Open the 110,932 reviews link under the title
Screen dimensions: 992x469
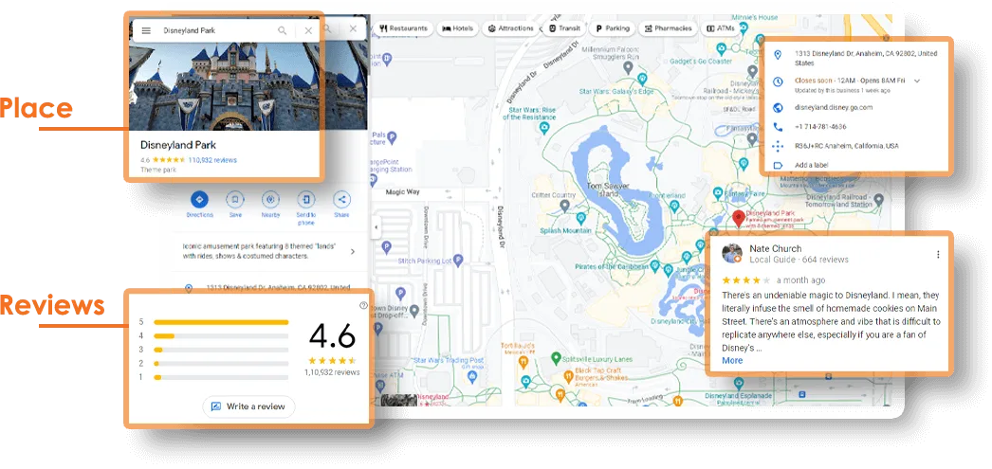tap(212, 160)
